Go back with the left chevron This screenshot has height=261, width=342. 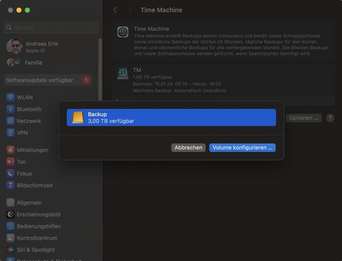[x=115, y=10]
